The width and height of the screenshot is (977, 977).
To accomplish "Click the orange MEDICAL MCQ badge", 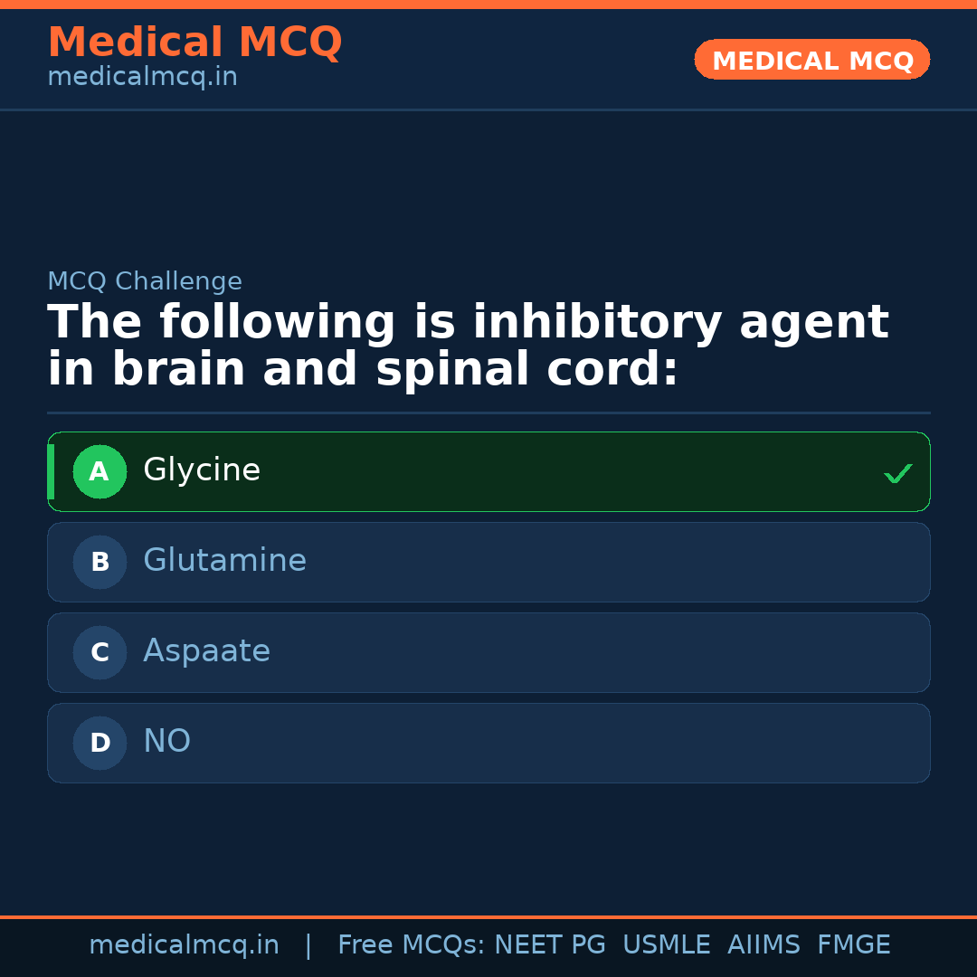I will (x=811, y=60).
